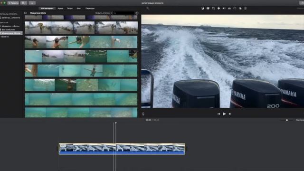
Task: Click the browser search field
Action: click(124, 13)
